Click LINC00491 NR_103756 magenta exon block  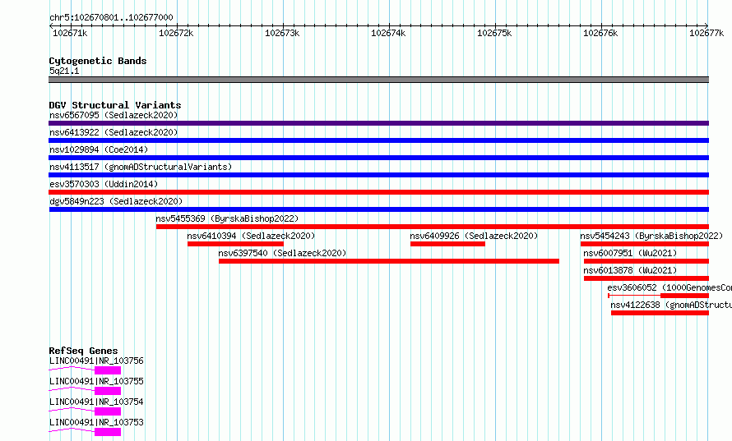pos(108,370)
